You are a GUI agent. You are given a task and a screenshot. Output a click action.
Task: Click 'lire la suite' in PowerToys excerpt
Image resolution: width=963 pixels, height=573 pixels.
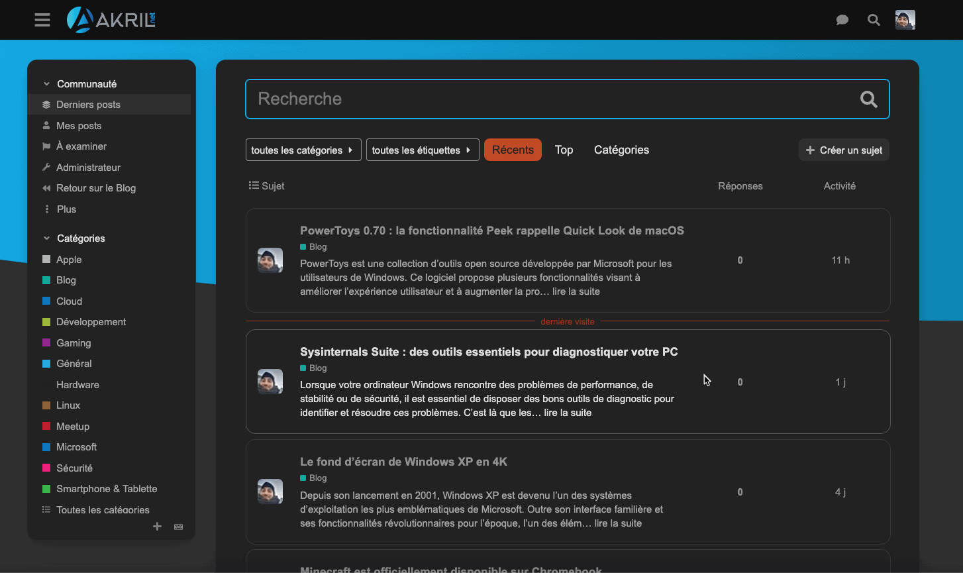click(x=576, y=291)
